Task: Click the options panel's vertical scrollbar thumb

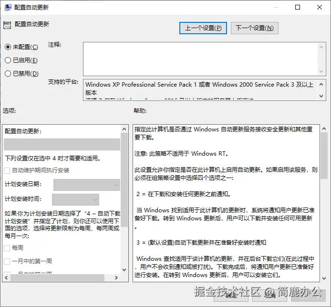Action: 124,180
